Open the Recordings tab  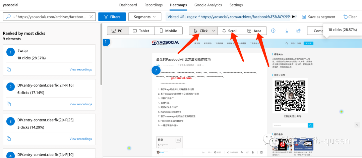tap(154, 5)
